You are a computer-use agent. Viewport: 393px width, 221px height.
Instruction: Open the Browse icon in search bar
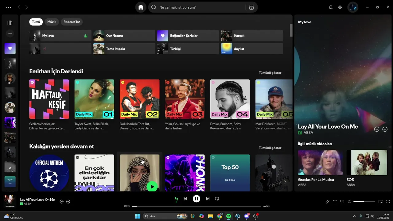[x=251, y=7]
